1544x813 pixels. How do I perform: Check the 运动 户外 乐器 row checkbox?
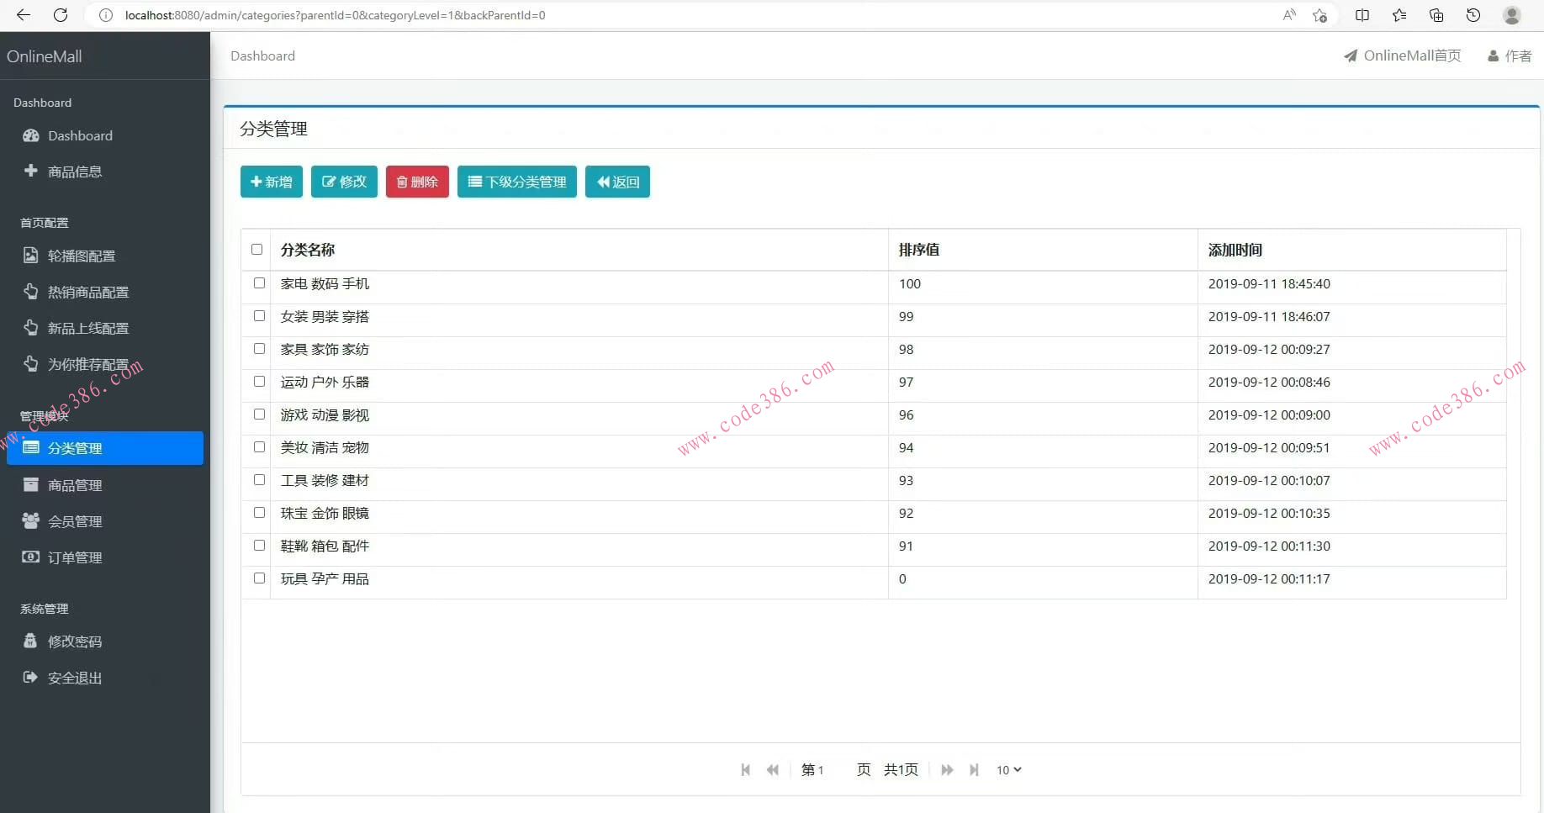[x=259, y=382]
